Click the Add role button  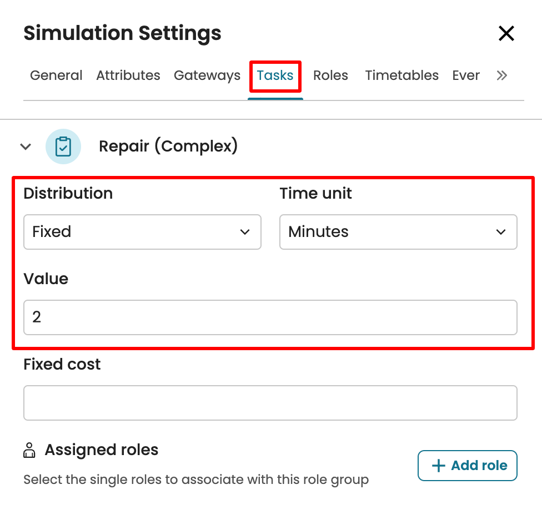tap(467, 465)
